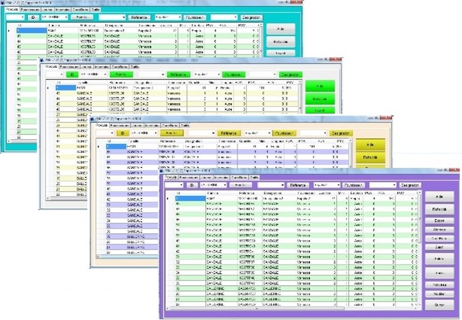The width and height of the screenshot is (462, 320).
Task: Click the green Rafraîchir button
Action: (320, 98)
